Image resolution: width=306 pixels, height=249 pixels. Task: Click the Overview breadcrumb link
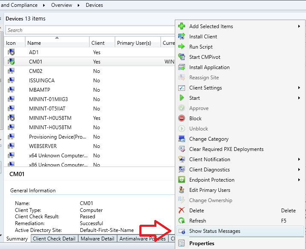pos(62,5)
